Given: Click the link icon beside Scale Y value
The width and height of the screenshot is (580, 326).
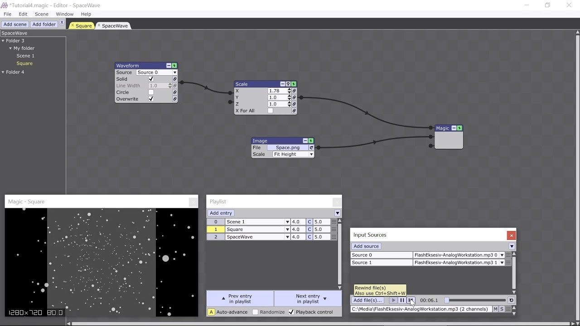Looking at the screenshot, I should (x=294, y=97).
